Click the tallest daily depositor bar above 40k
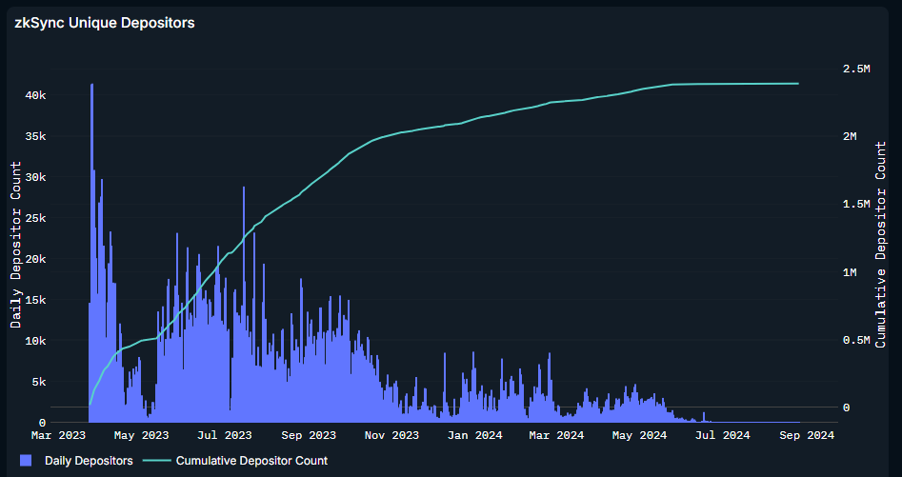Screen dimensions: 902x477 [x=92, y=253]
